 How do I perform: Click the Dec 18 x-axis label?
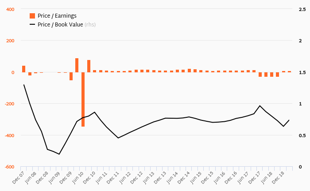[x=278, y=178]
